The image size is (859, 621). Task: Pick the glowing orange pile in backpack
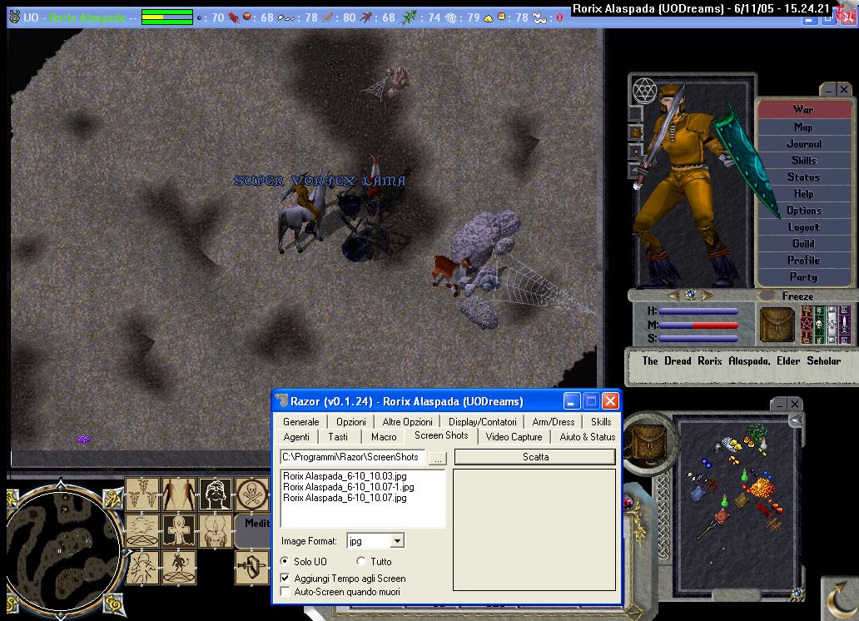pyautogui.click(x=762, y=487)
